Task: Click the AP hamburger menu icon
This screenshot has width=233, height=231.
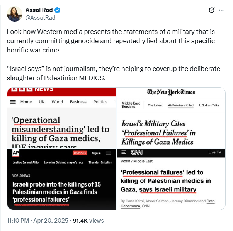Action: pyautogui.click(x=108, y=153)
